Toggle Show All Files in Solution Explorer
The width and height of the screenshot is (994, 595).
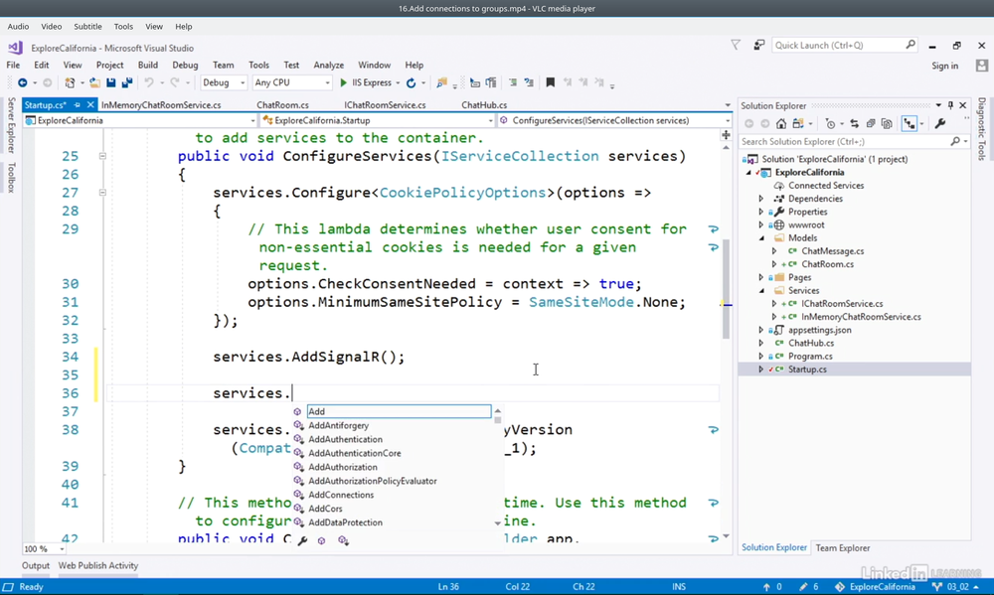click(x=887, y=124)
